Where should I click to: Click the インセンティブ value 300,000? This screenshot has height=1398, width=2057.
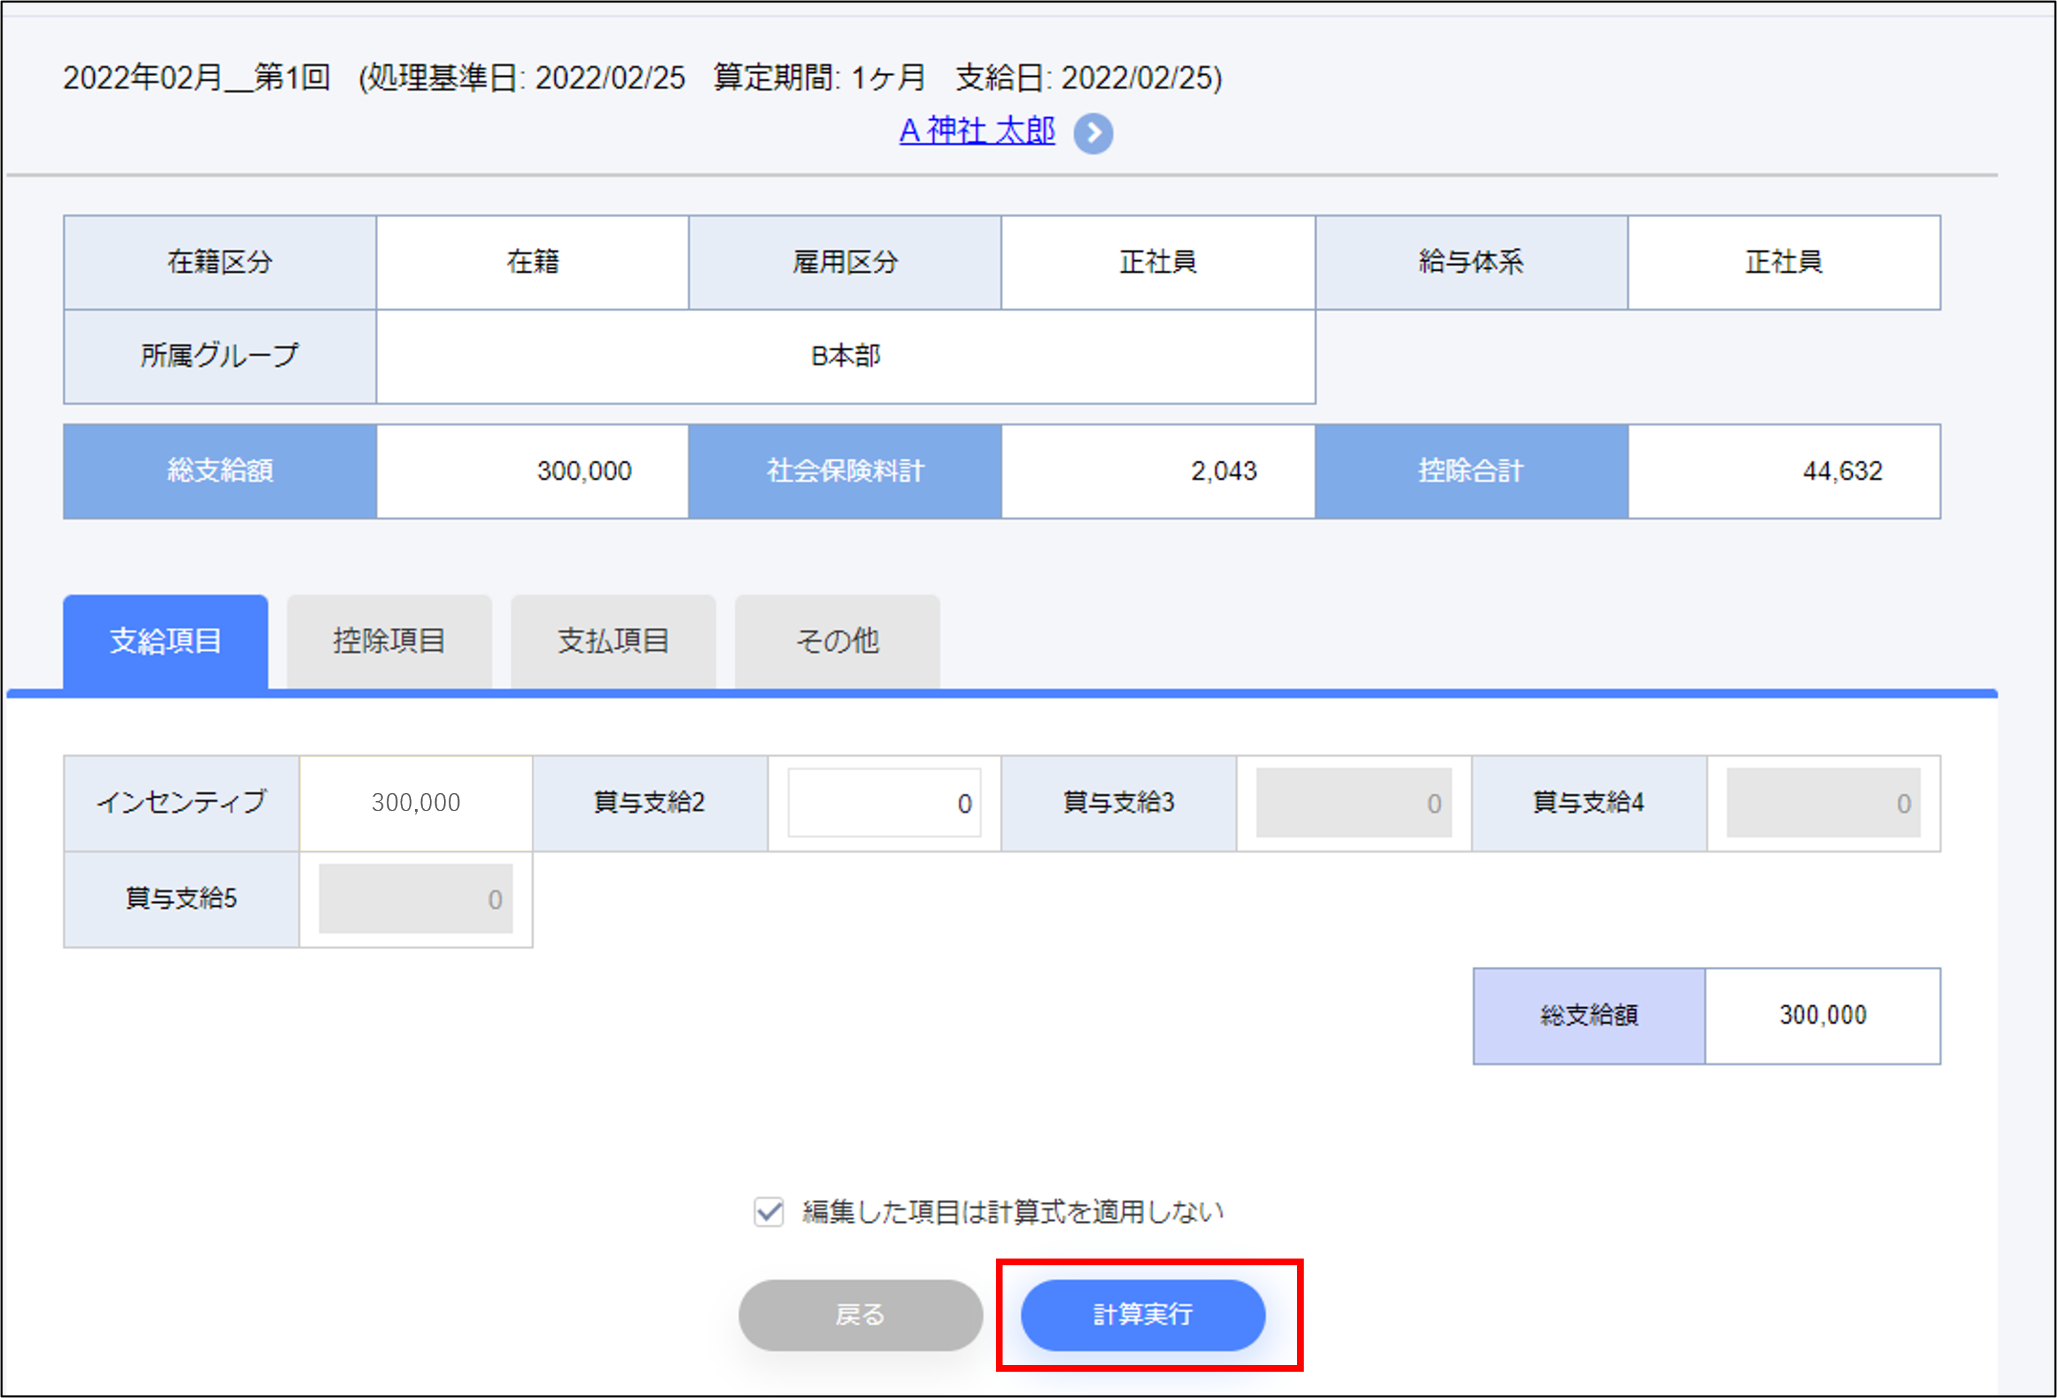[x=415, y=803]
